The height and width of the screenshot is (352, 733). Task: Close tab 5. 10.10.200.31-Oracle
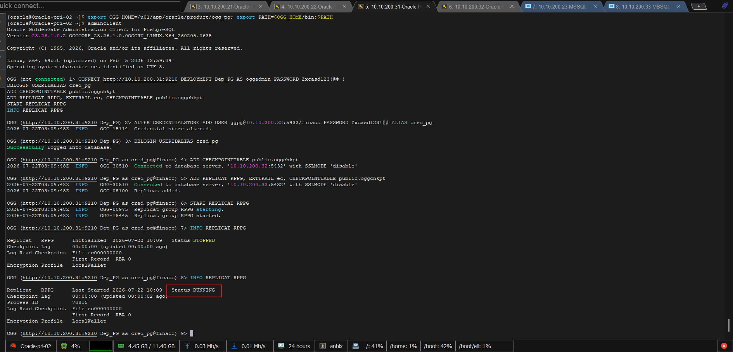point(428,6)
